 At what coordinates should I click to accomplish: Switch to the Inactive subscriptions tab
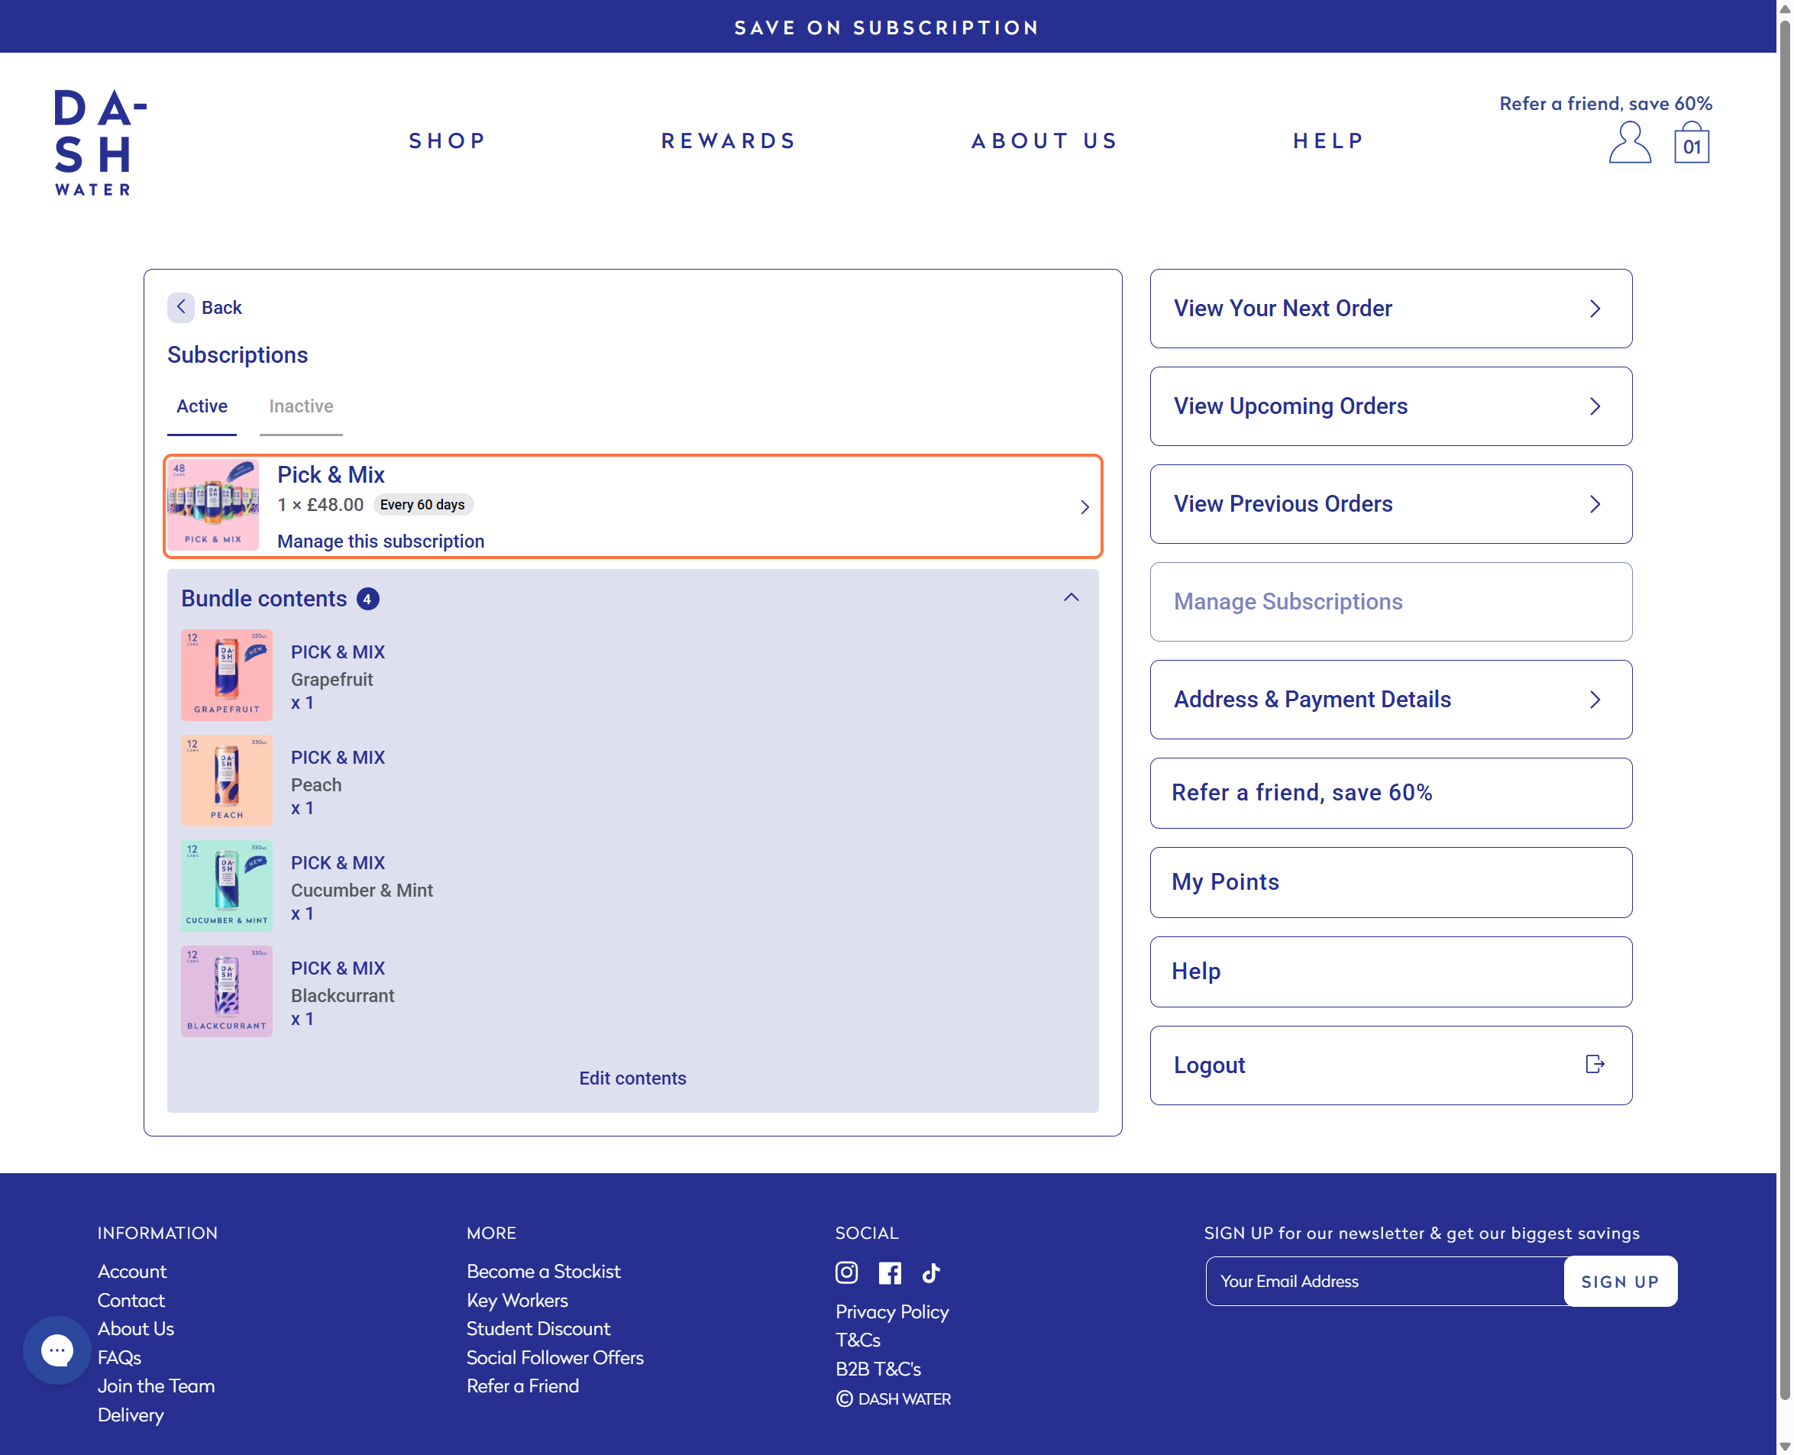[x=301, y=406]
